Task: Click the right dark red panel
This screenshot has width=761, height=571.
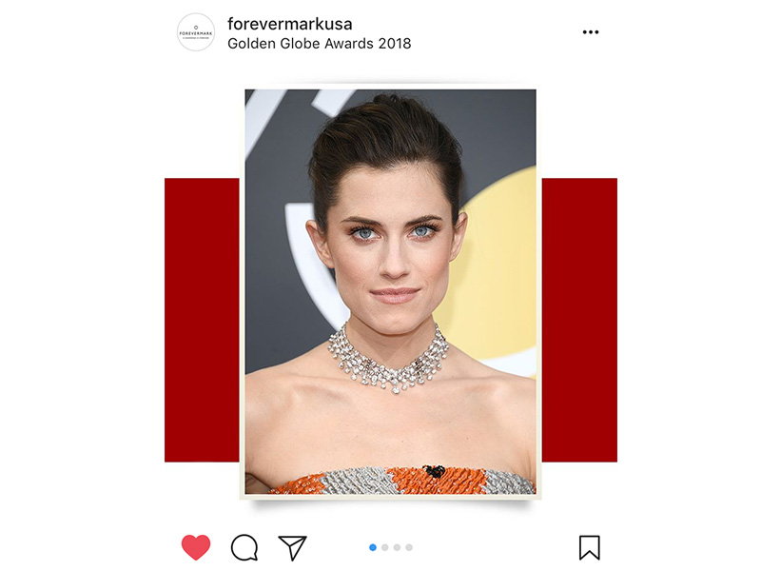Action: pos(579,320)
